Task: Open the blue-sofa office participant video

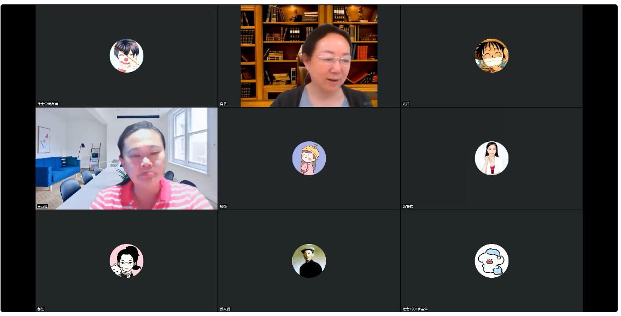Action: (x=126, y=158)
